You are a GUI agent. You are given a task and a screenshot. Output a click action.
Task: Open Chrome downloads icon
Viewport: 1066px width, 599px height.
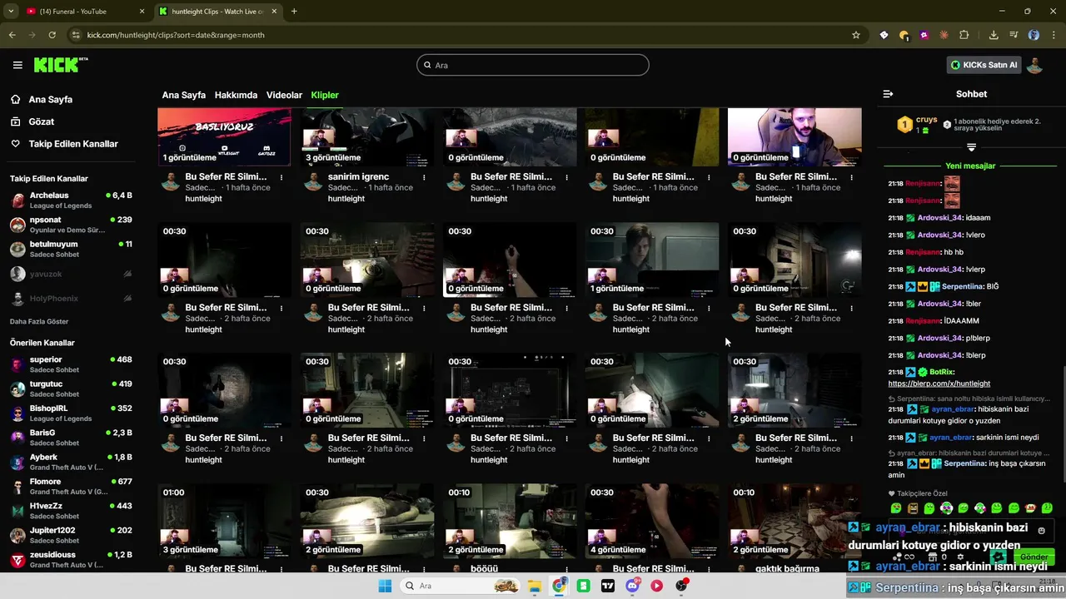click(x=994, y=35)
